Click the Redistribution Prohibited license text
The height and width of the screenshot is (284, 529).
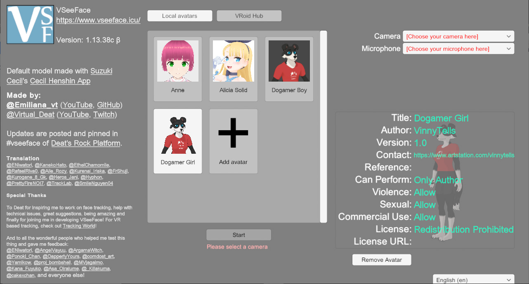(464, 230)
